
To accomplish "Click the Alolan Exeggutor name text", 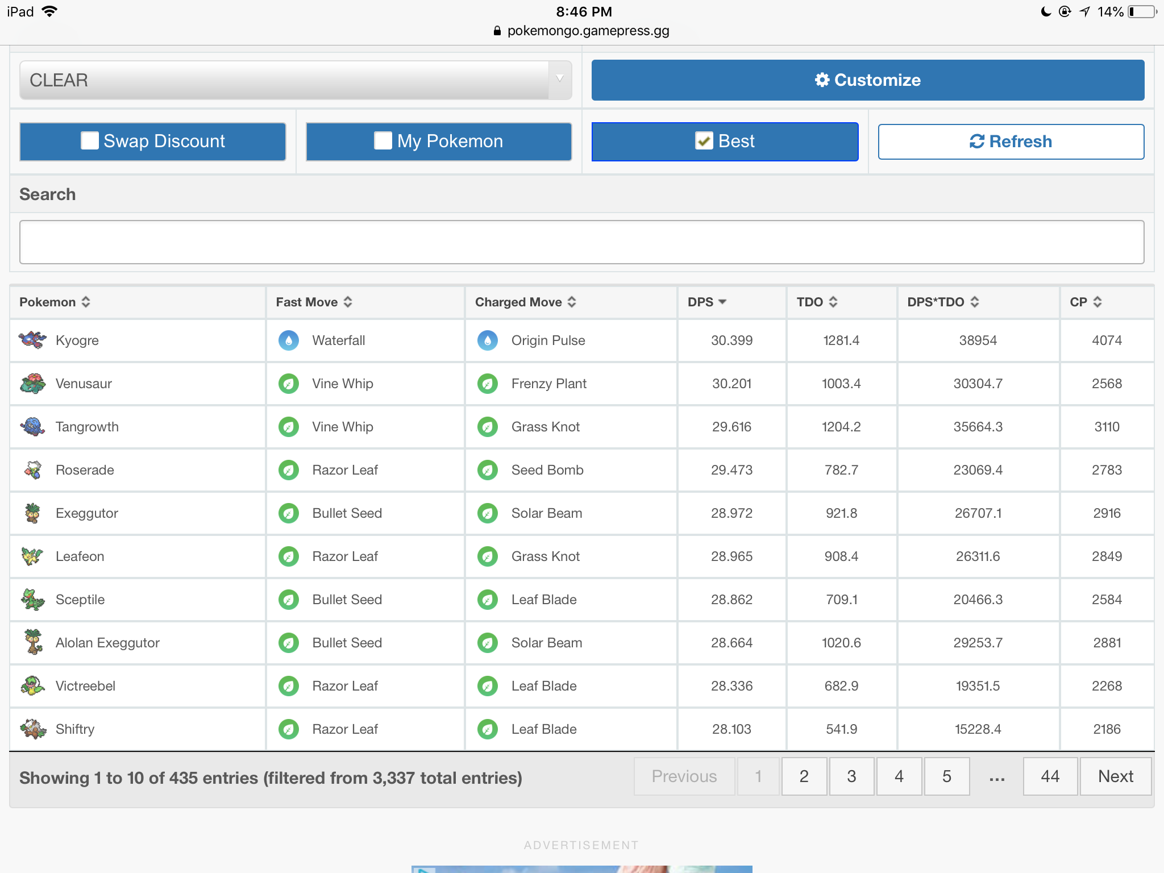I will tap(107, 643).
